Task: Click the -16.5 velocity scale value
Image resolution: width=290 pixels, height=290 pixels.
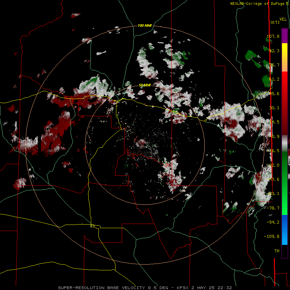Action: (273, 151)
